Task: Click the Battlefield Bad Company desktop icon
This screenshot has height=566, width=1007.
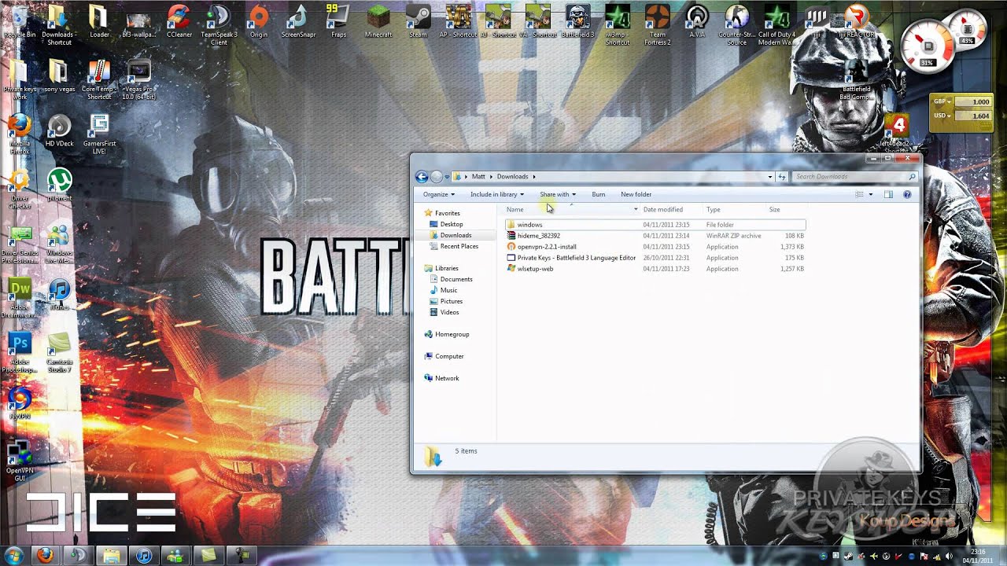Action: (x=857, y=79)
